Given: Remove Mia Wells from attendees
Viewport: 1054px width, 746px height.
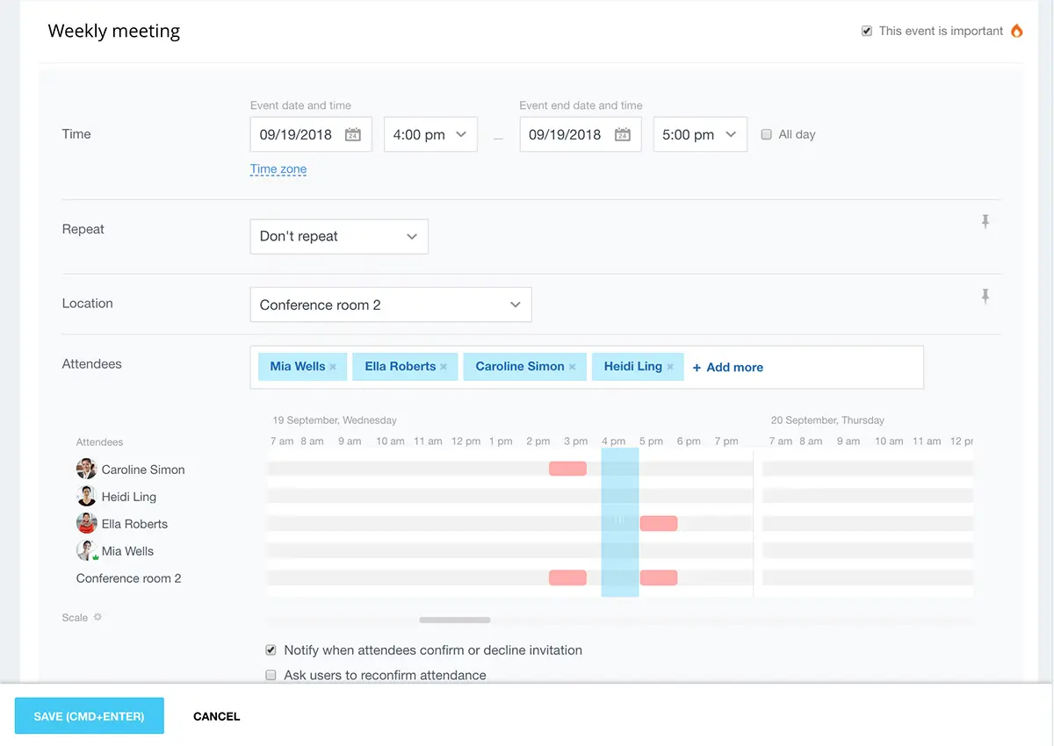Looking at the screenshot, I should [333, 367].
